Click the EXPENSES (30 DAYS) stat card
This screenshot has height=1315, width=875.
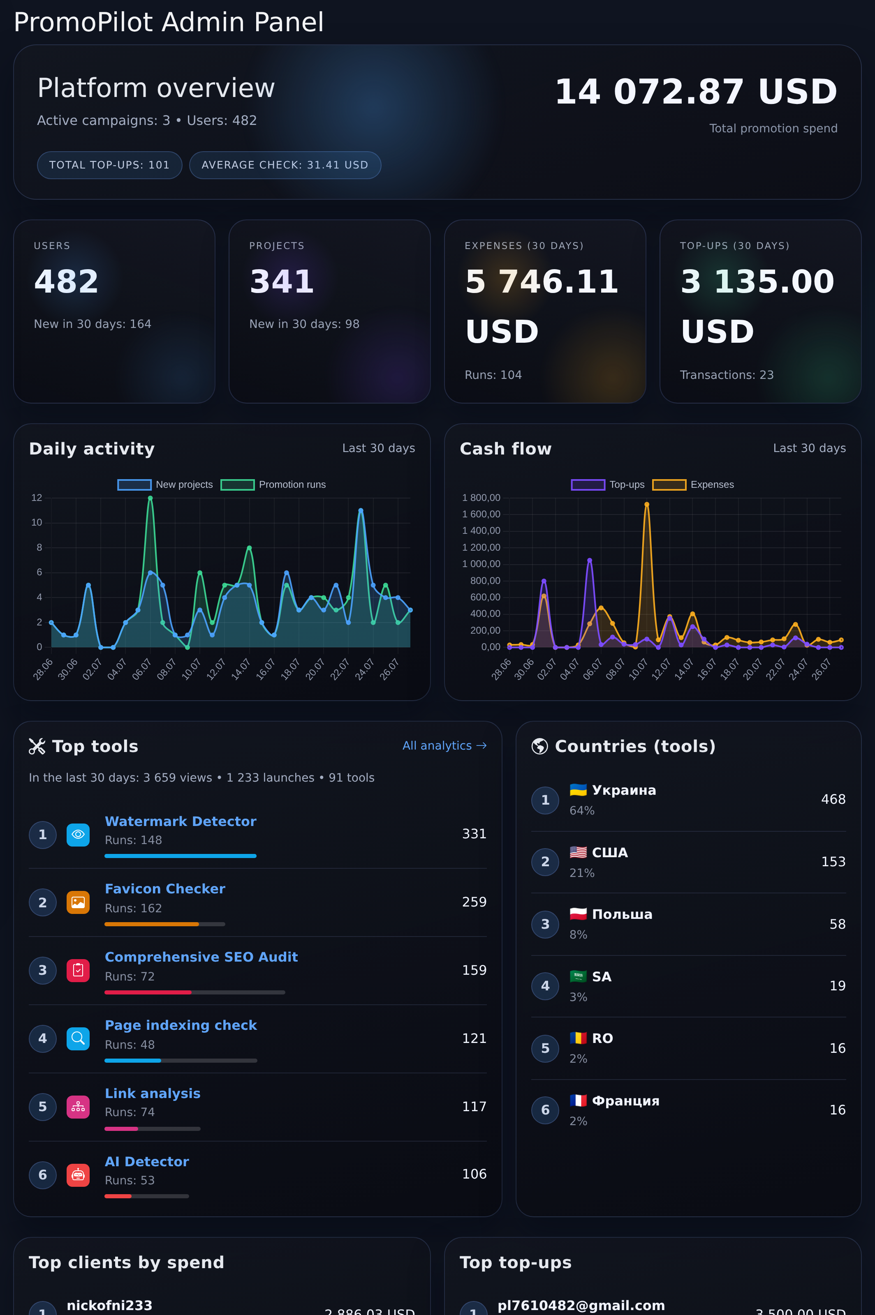click(x=545, y=311)
